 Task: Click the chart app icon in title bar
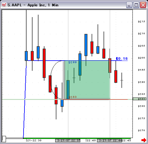click(x=4, y=5)
